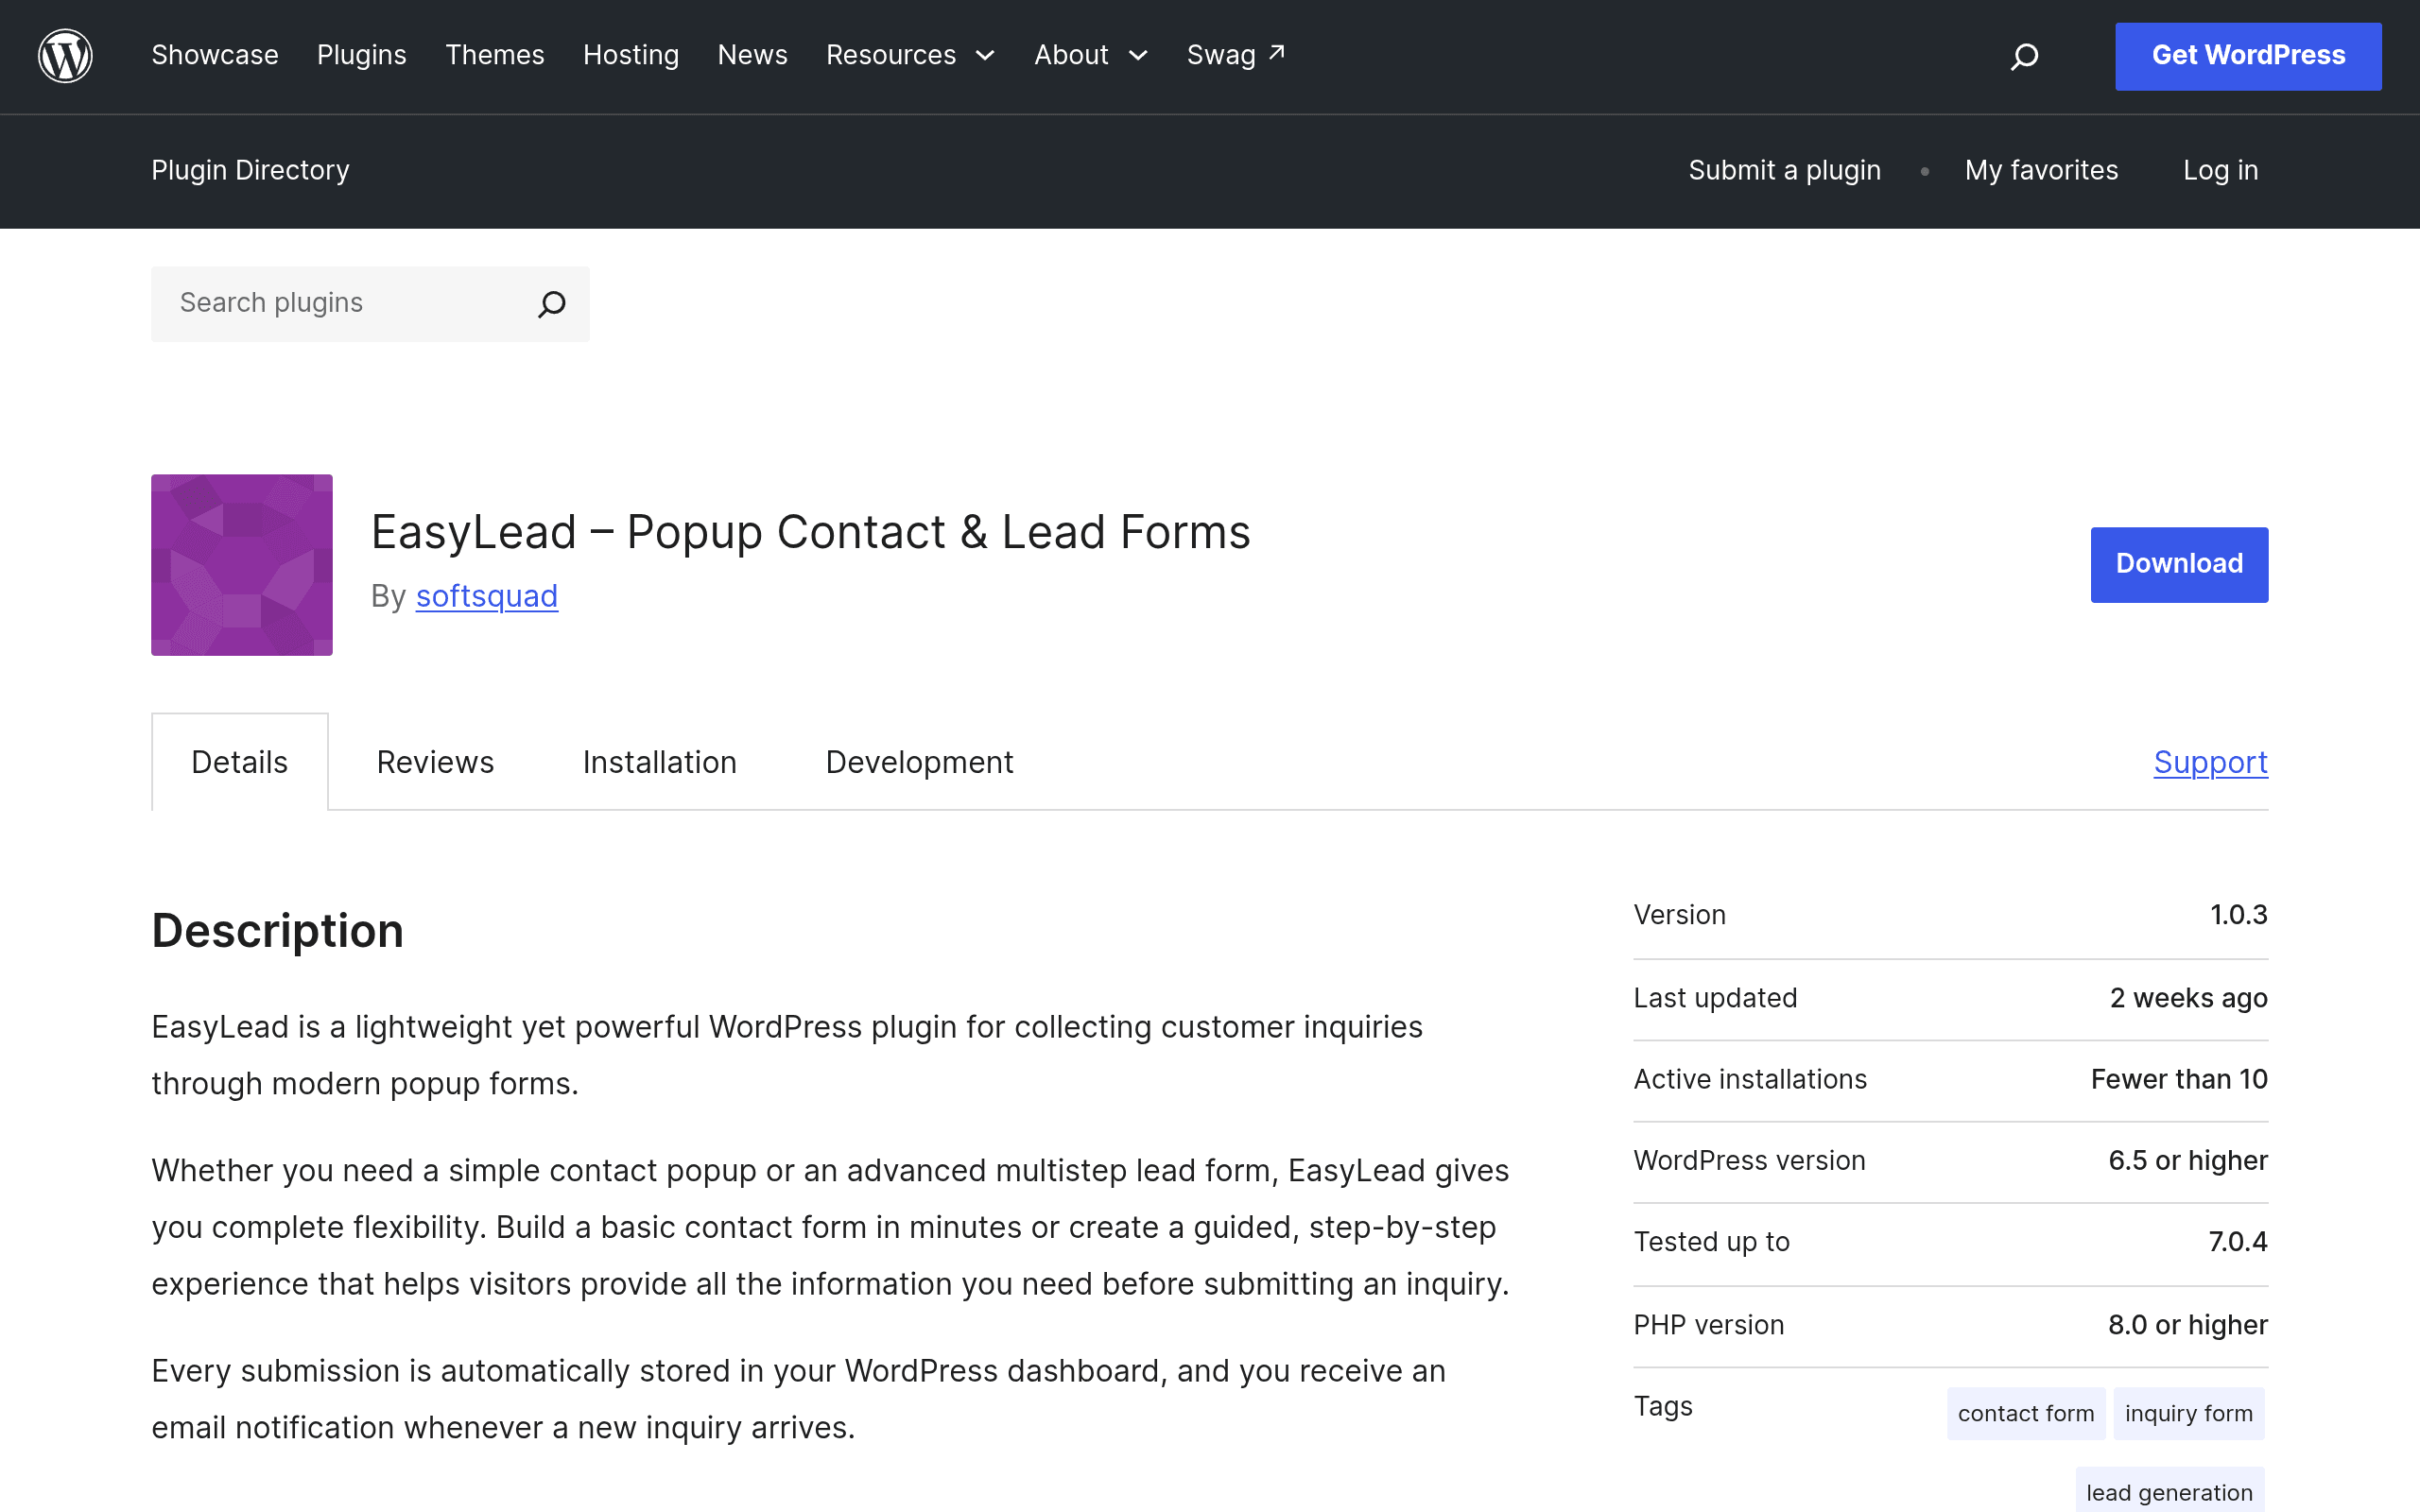Click the lead generation tag

coord(2170,1491)
